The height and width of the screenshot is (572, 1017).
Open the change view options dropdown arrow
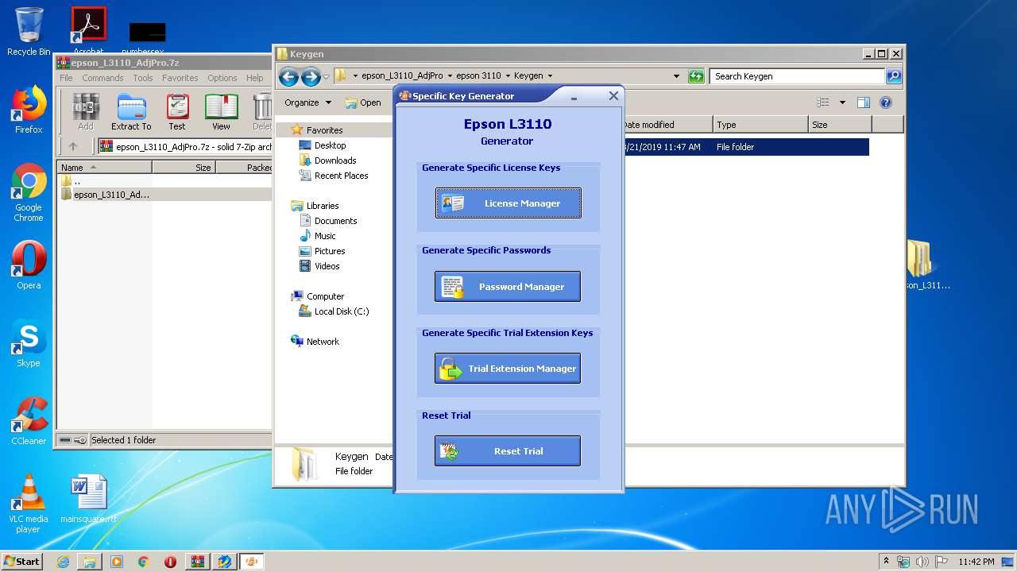[842, 102]
